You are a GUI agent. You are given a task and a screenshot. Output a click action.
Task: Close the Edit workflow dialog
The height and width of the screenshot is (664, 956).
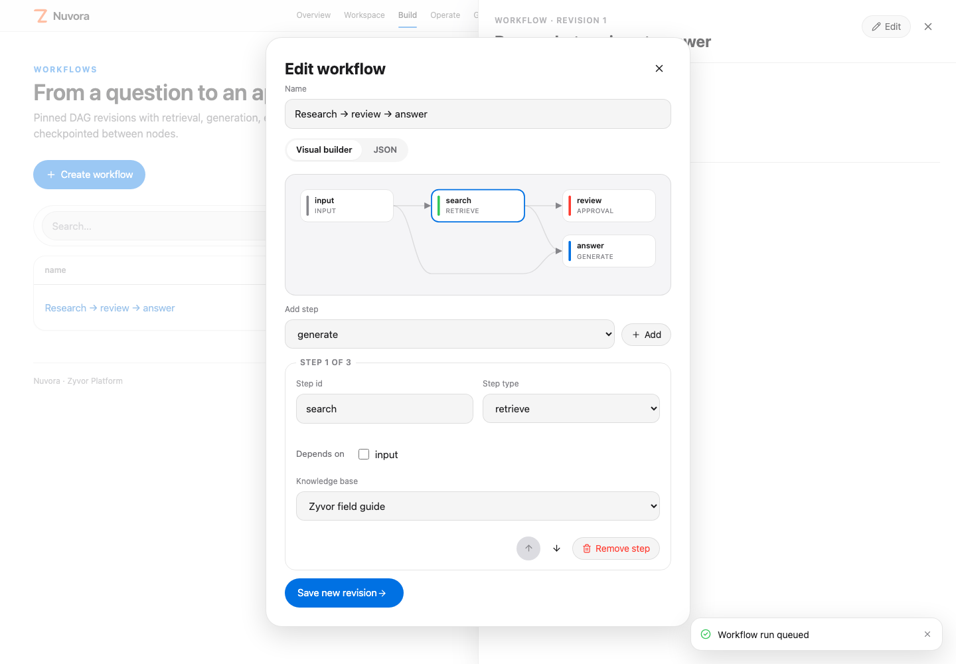pos(659,68)
